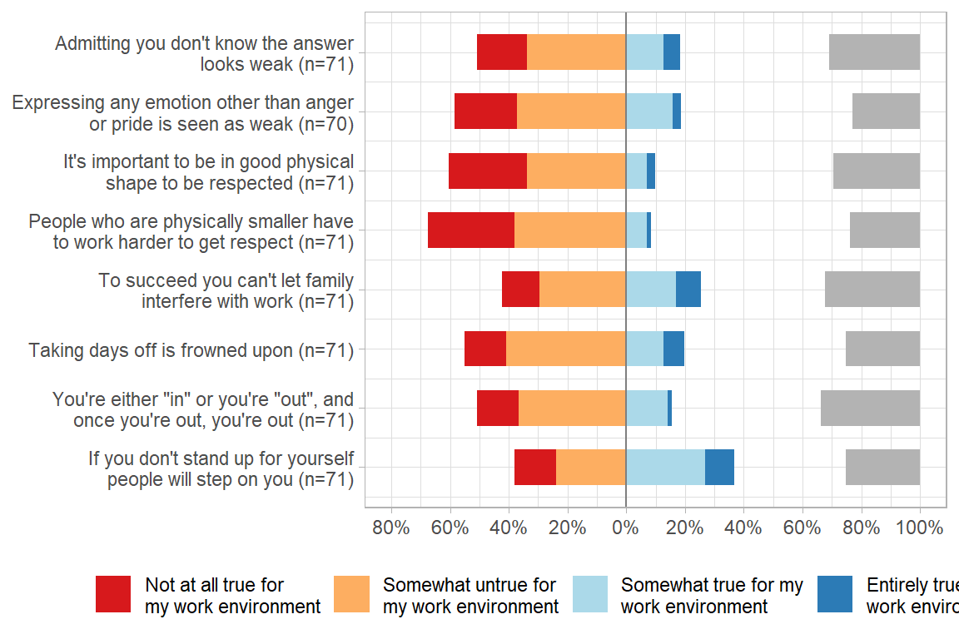Click the orange bar segment in 'Taking days off is frowned upon'

point(565,349)
